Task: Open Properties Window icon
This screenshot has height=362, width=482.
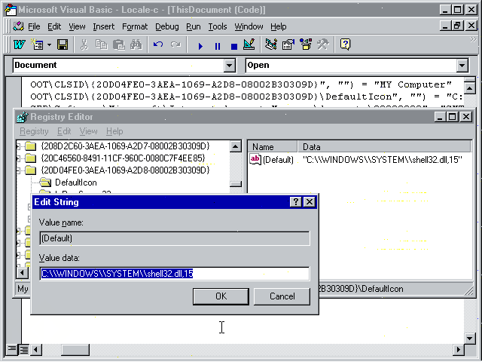Action: coord(288,44)
